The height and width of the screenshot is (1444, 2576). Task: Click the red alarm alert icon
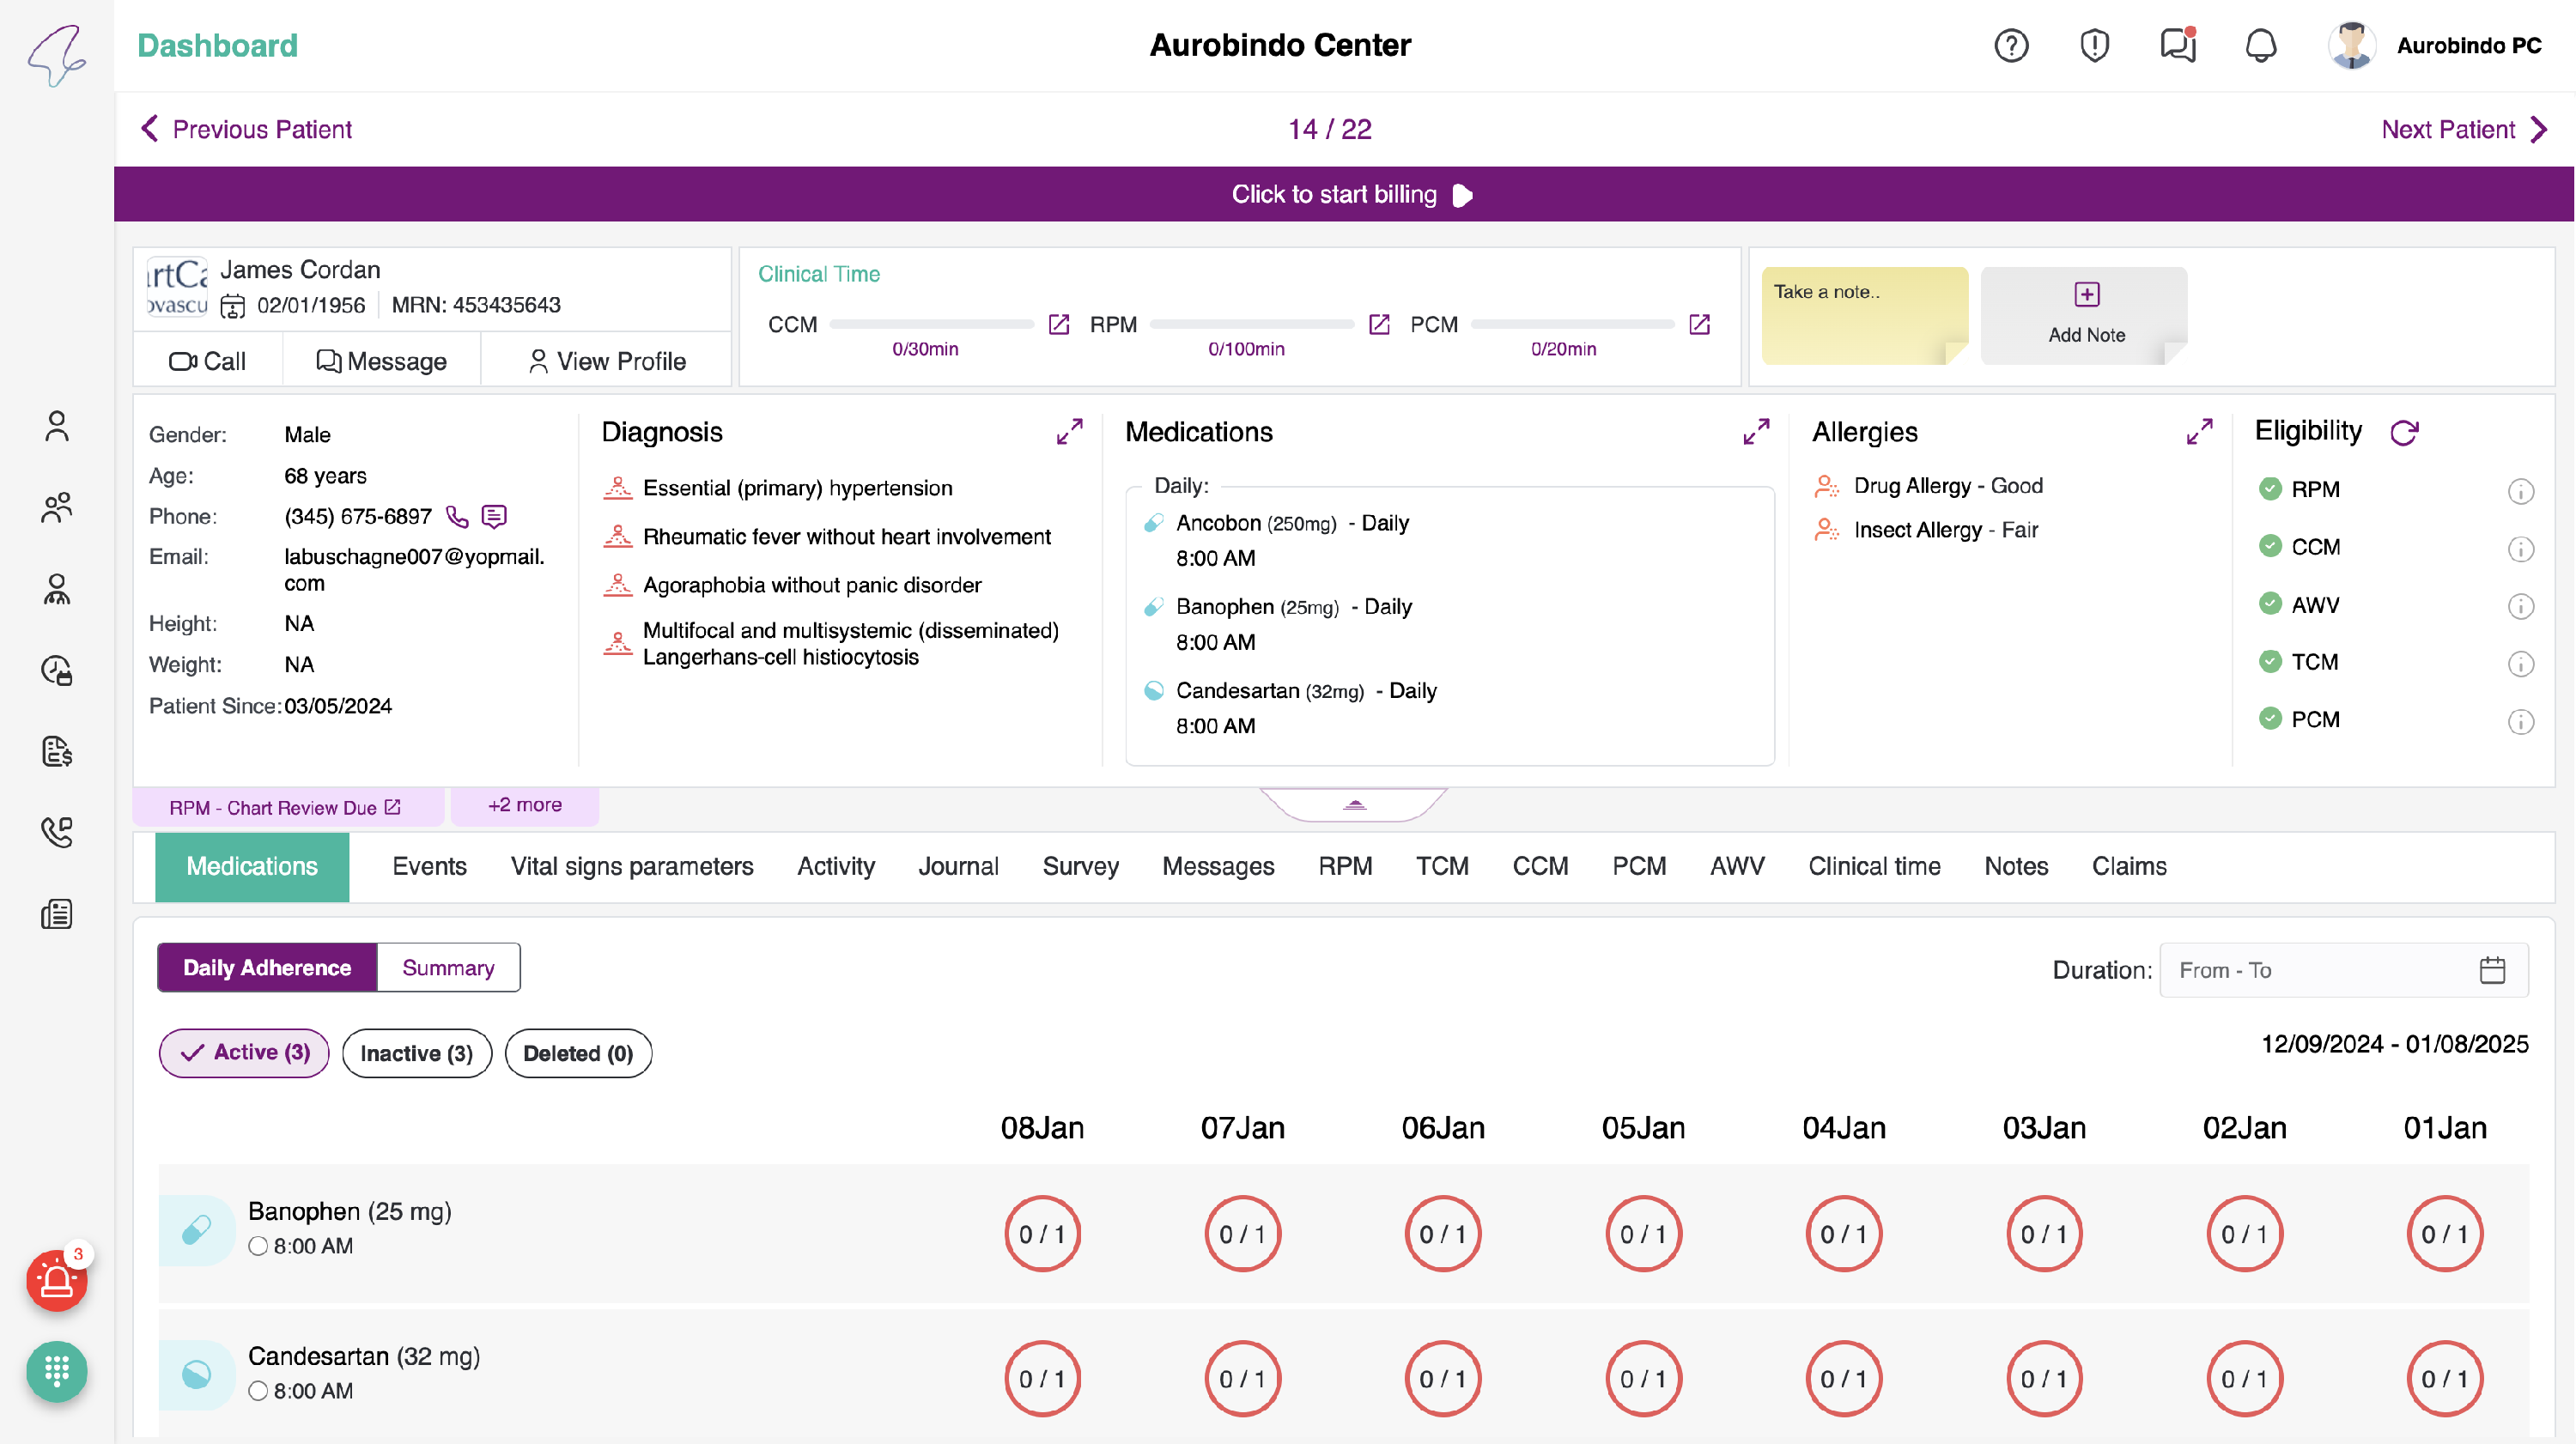click(x=57, y=1280)
